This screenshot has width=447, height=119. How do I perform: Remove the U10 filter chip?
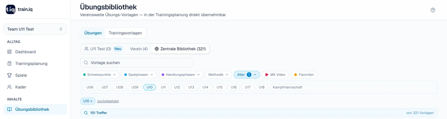tap(91, 101)
